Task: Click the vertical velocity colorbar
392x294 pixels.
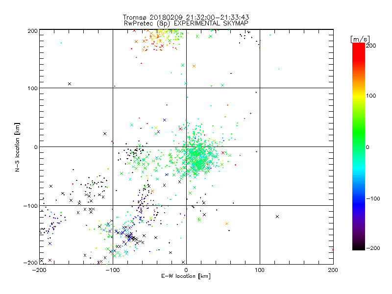Action: tap(359, 146)
